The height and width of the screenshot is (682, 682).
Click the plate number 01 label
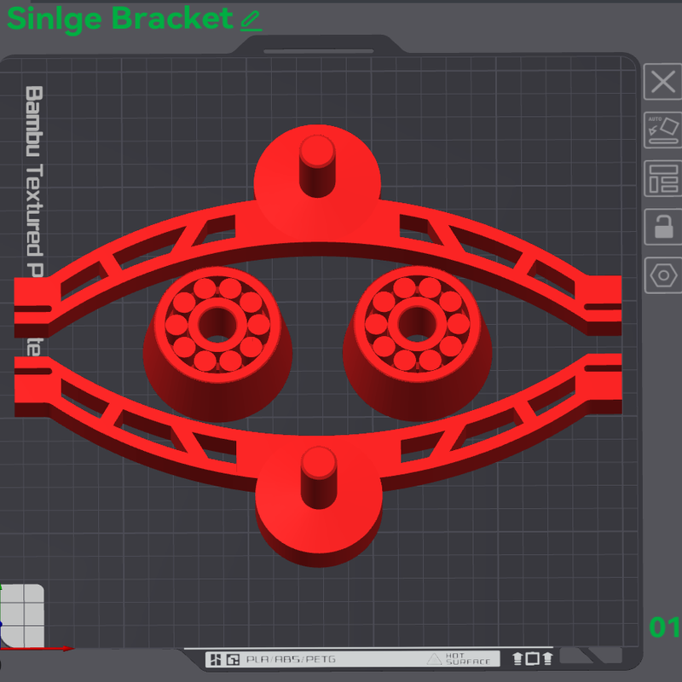point(665,627)
